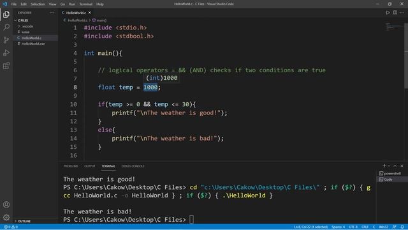Image resolution: width=408 pixels, height=230 pixels.
Task: Open the terminal launch profile dropdown arrow
Action: [389, 166]
